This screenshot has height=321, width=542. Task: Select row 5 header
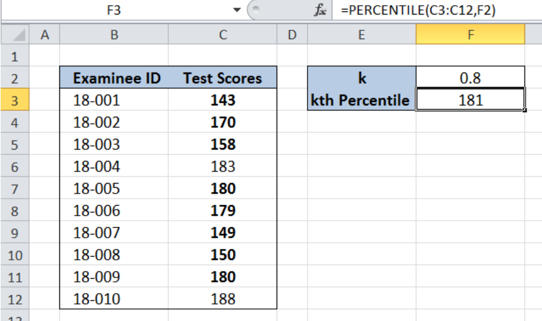coord(15,144)
